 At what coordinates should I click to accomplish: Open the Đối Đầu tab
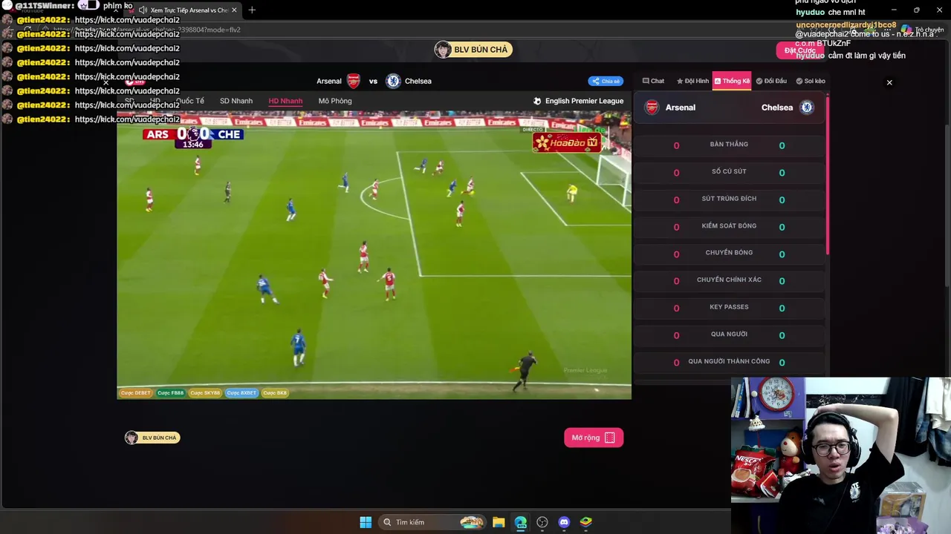(771, 81)
